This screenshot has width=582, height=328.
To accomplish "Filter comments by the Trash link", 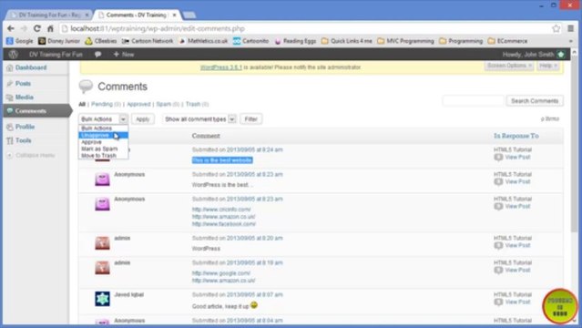I will (197, 104).
